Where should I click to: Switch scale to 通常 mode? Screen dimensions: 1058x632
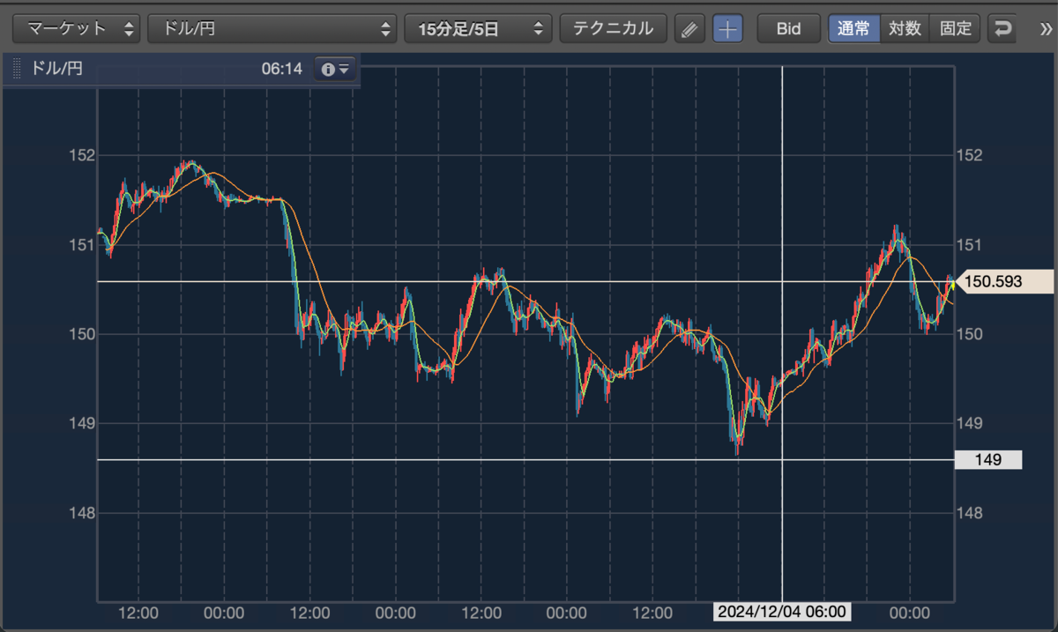853,29
